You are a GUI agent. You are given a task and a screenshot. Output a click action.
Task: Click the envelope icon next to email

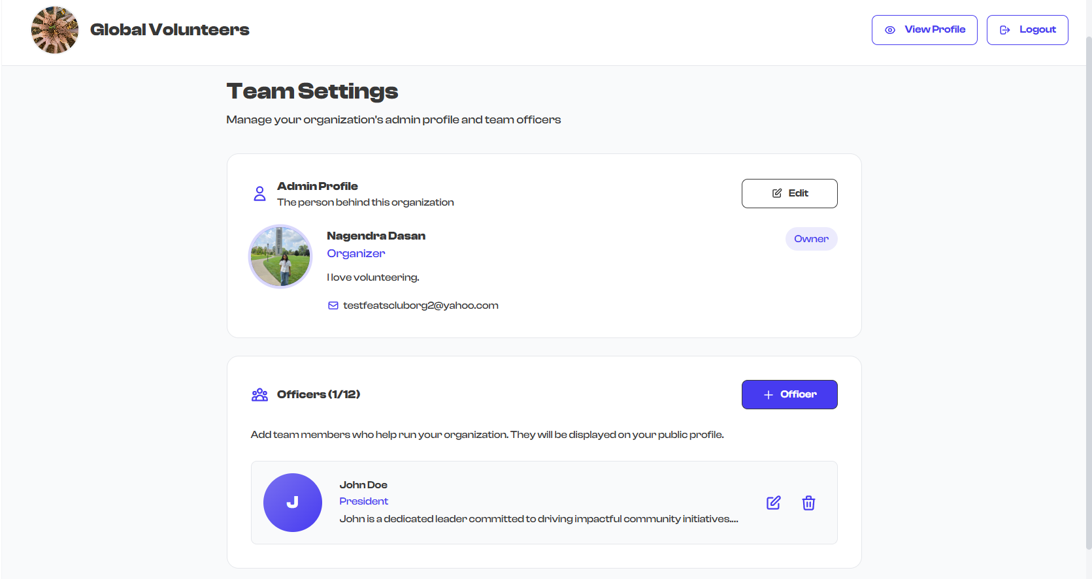(x=333, y=305)
